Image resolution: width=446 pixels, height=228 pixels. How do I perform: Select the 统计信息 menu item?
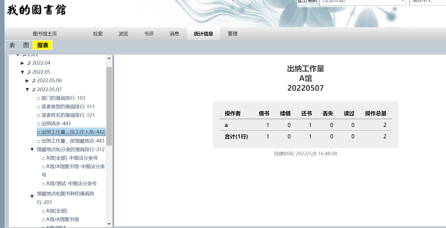(203, 34)
